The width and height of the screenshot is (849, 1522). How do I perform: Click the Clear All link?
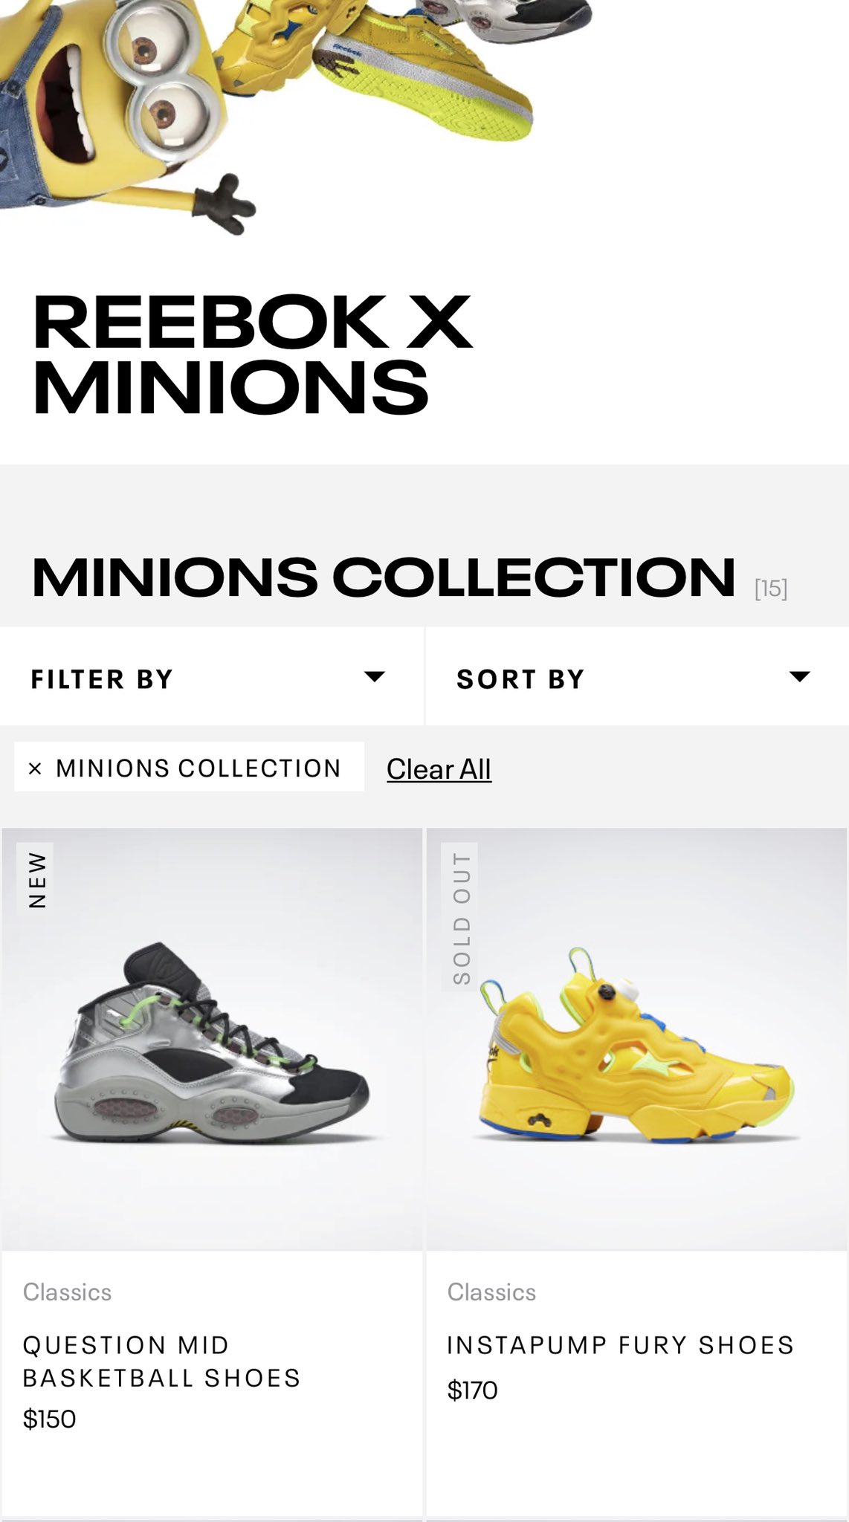coord(439,769)
